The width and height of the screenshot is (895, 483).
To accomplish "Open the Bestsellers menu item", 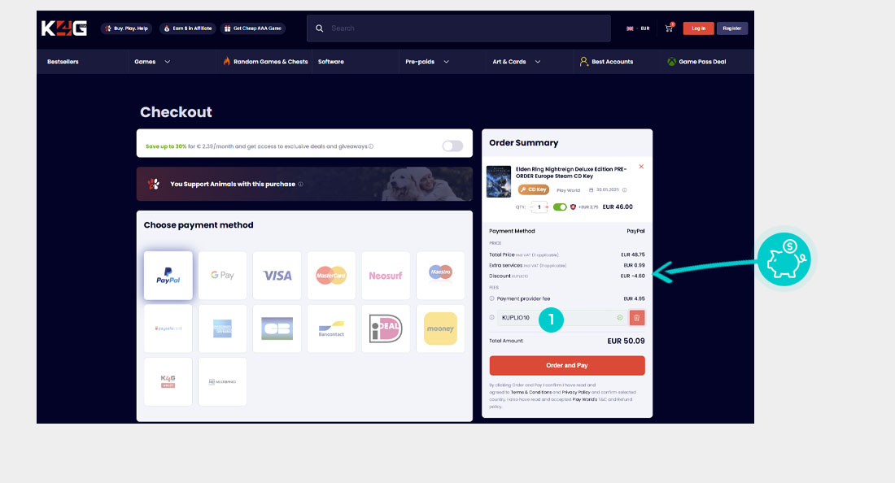I will point(63,62).
